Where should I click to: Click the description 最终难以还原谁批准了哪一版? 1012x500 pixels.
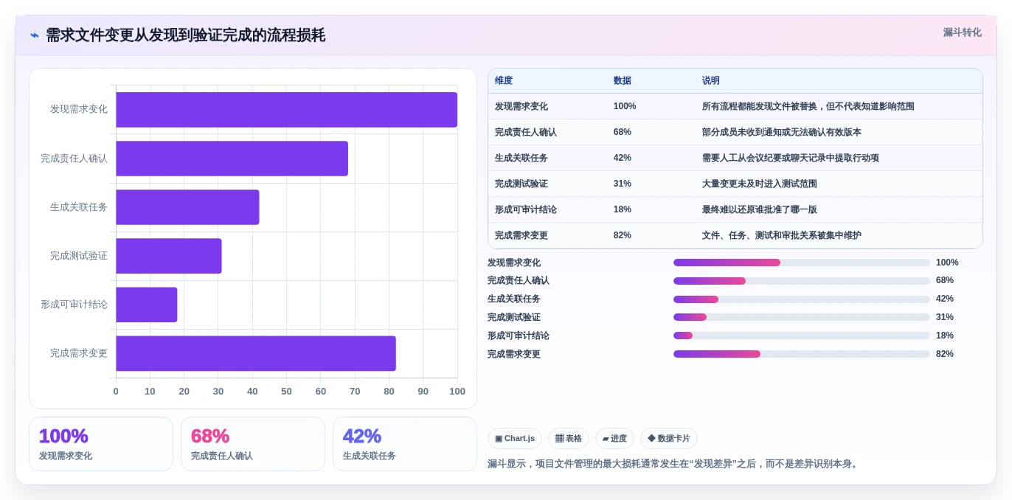click(x=760, y=209)
